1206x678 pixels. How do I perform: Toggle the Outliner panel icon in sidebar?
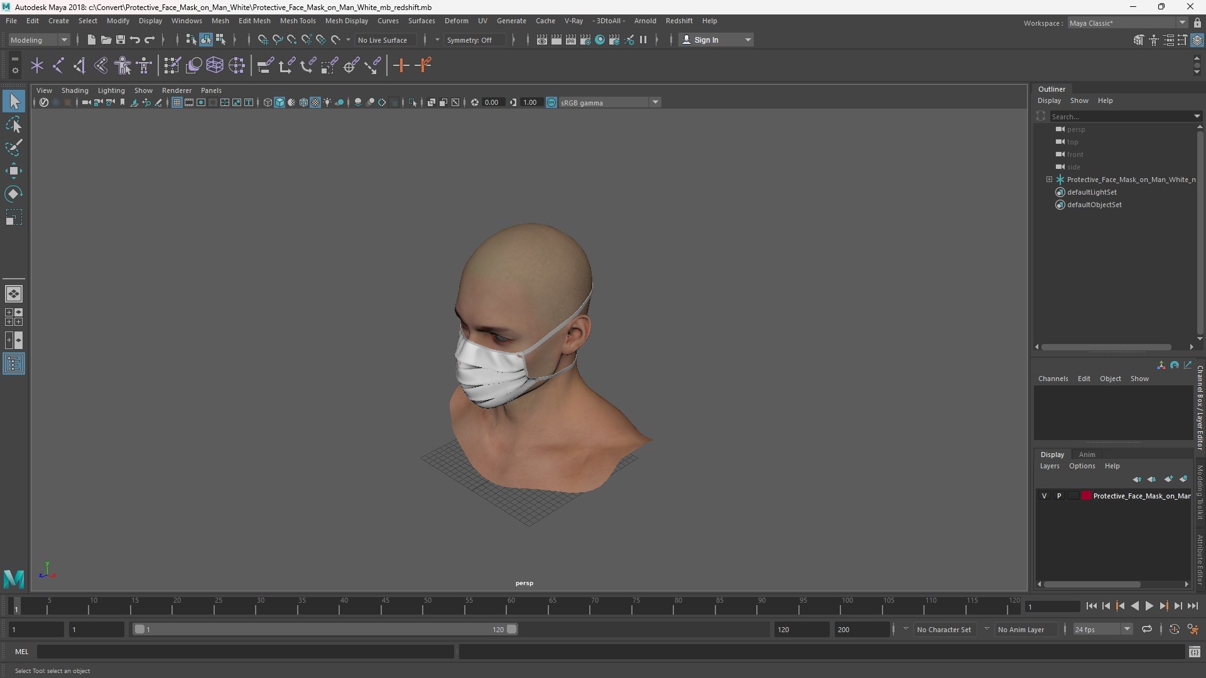(x=14, y=364)
